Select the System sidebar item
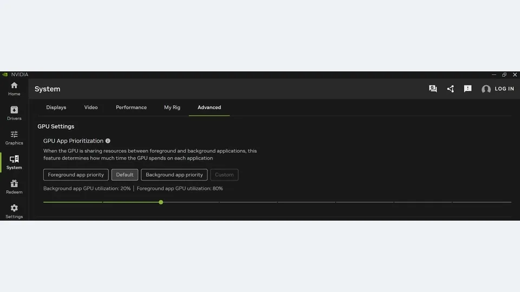Image resolution: width=520 pixels, height=292 pixels. point(14,162)
